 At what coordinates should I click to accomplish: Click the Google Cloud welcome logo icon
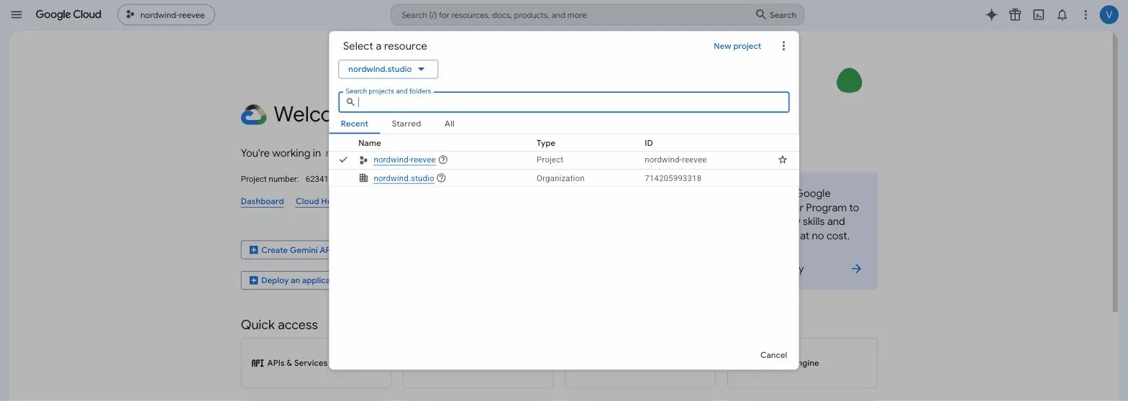click(x=253, y=114)
